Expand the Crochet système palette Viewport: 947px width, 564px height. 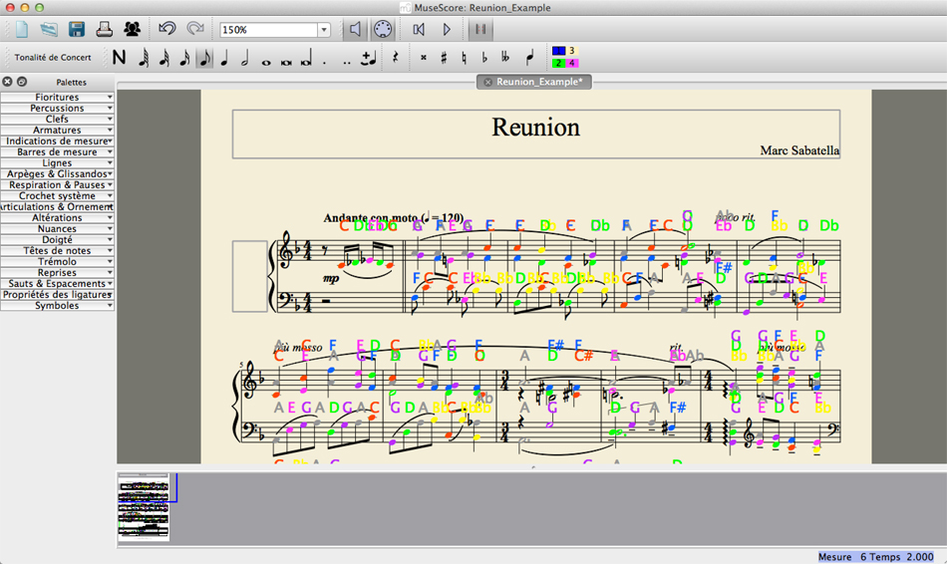[58, 195]
